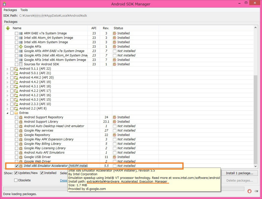
Task: Click the red stop icon in status bar
Action: point(249,191)
